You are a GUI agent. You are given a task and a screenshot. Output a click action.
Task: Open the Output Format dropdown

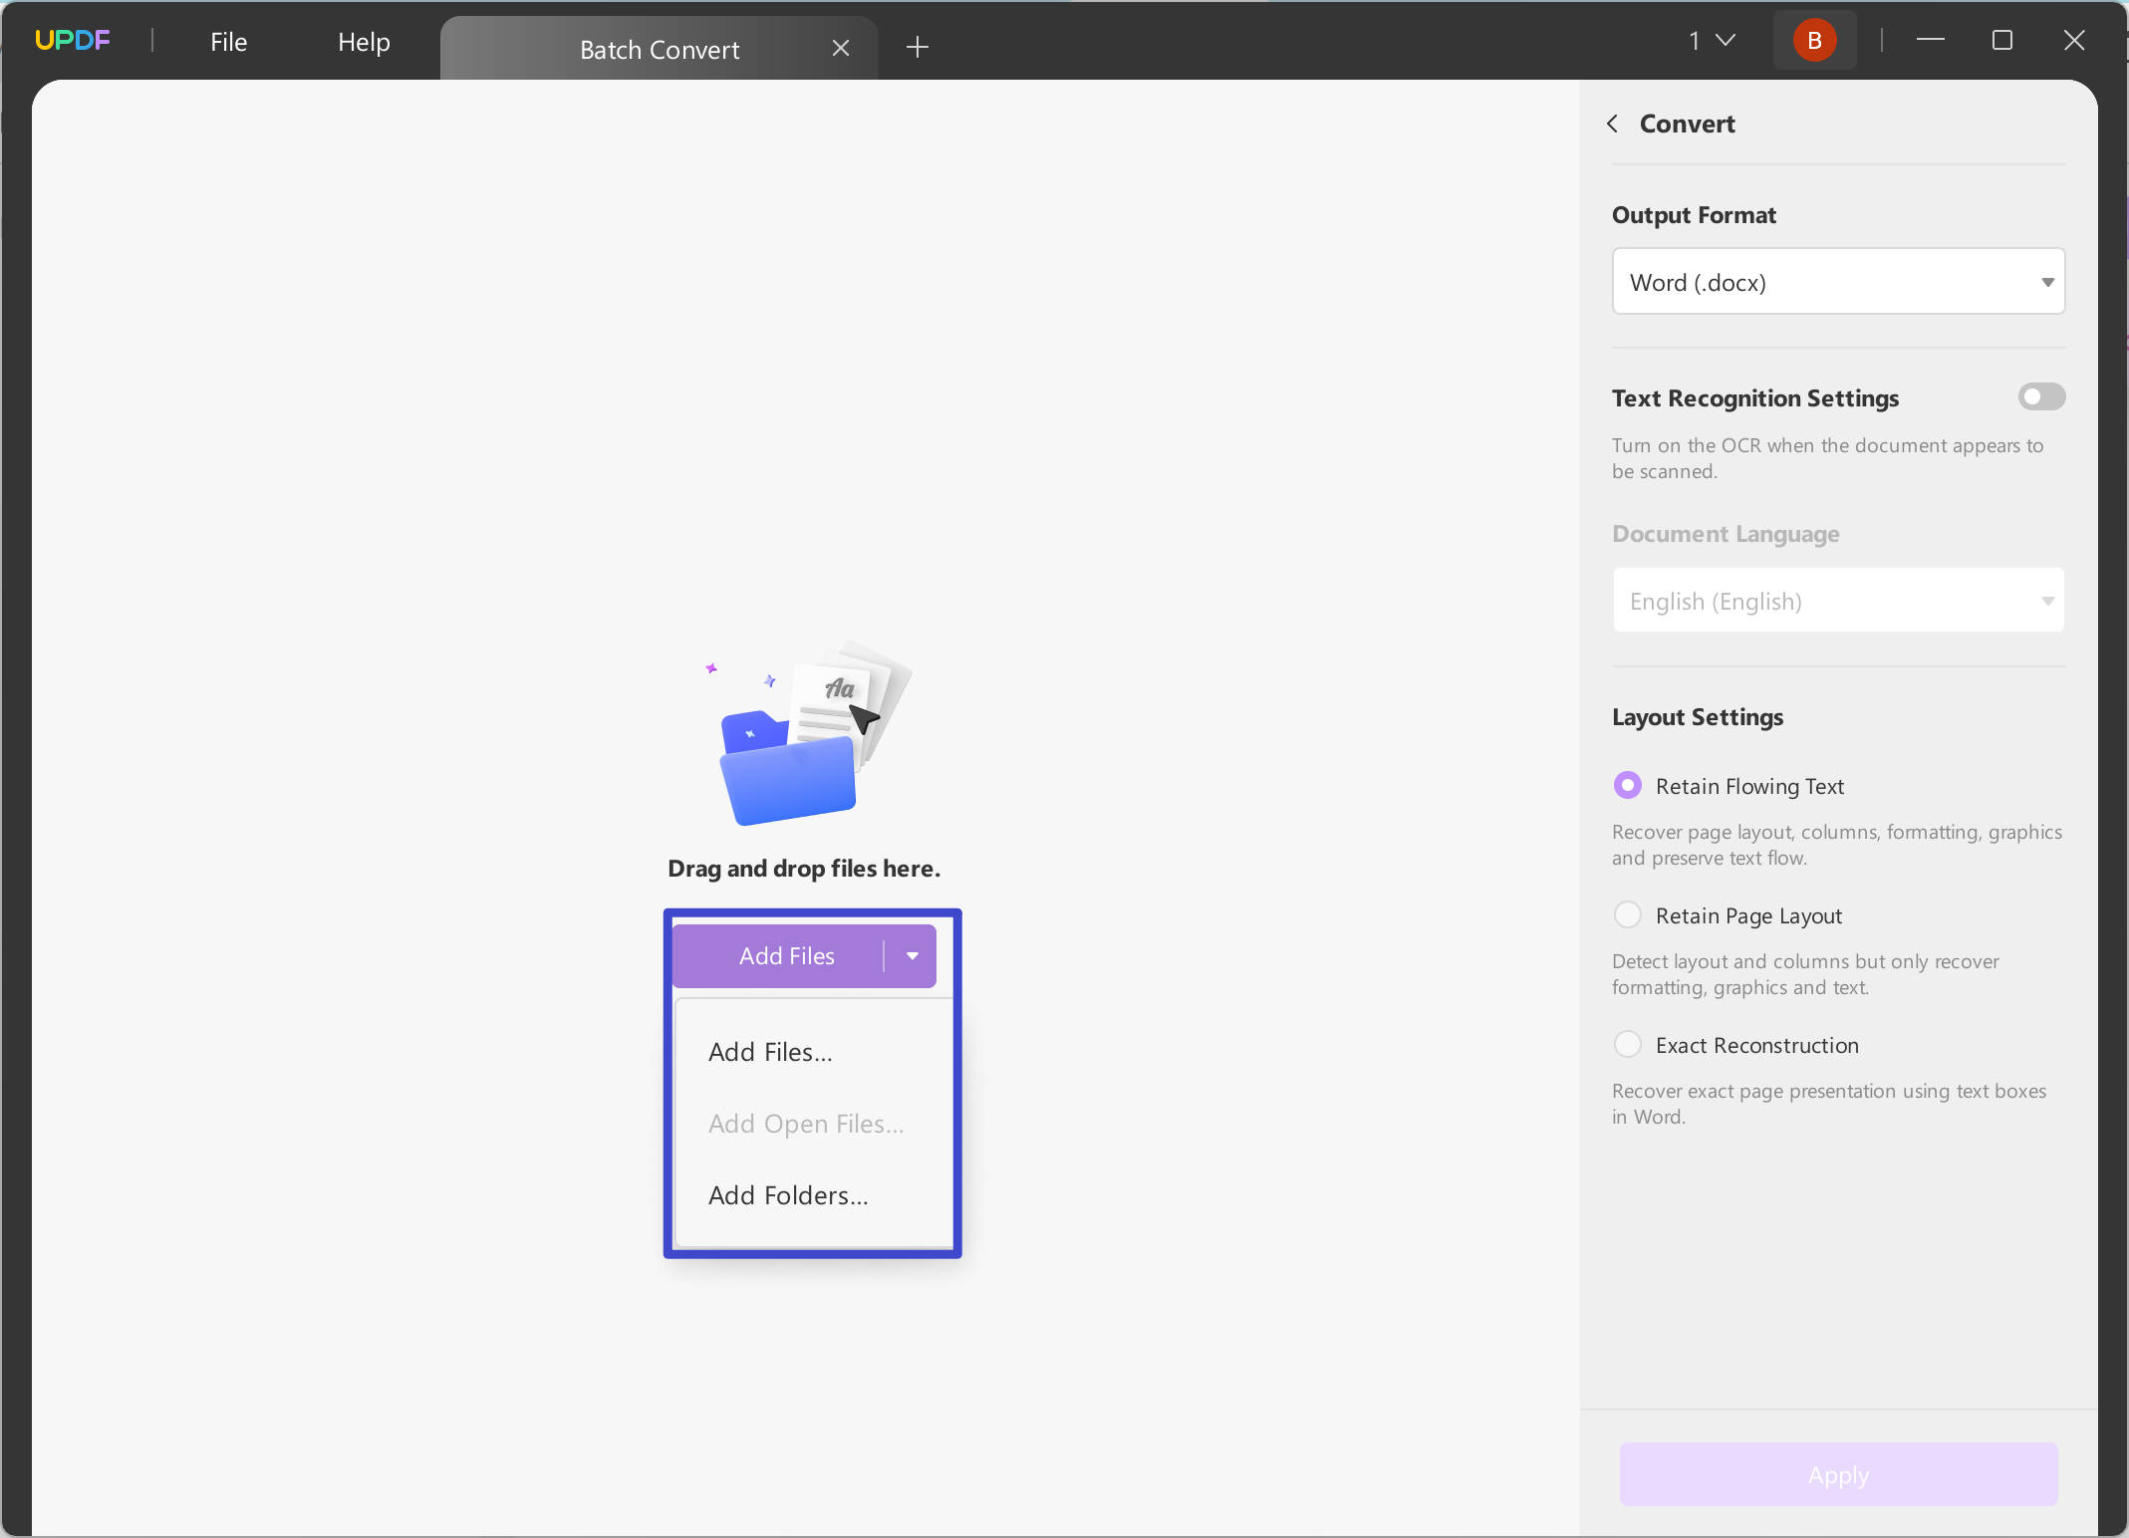coord(1837,282)
